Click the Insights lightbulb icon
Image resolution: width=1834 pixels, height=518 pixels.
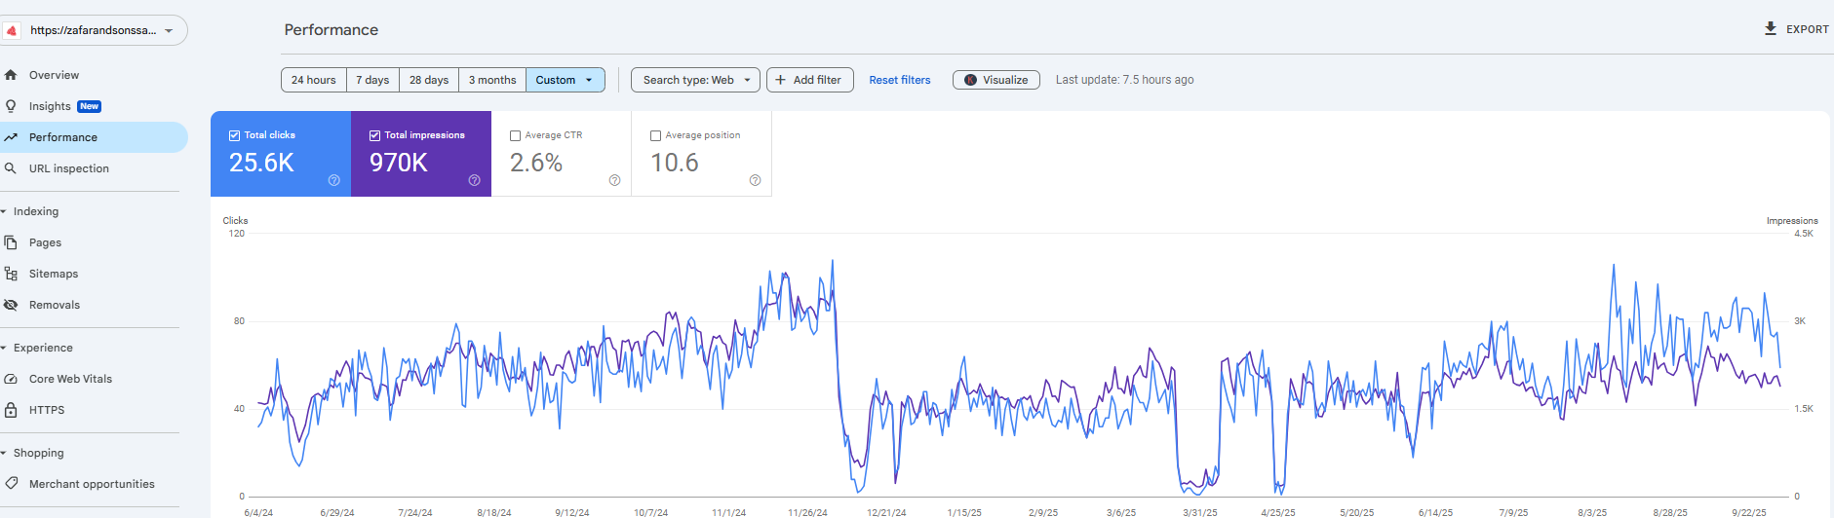point(11,106)
